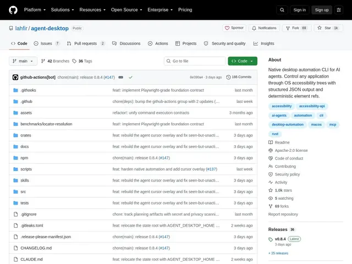Open appearance settings icon next to Sign up

(339, 10)
